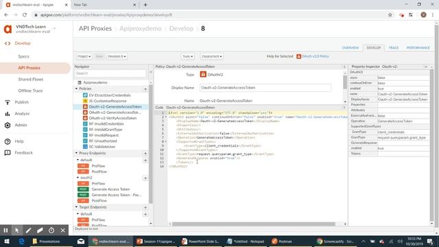This screenshot has width=439, height=247.
Task: Expand the VNDTech Learn organization selector
Action: pyautogui.click(x=54, y=28)
